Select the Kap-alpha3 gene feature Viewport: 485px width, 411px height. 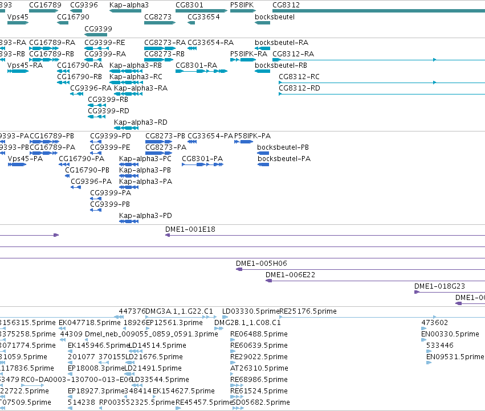[x=125, y=11]
